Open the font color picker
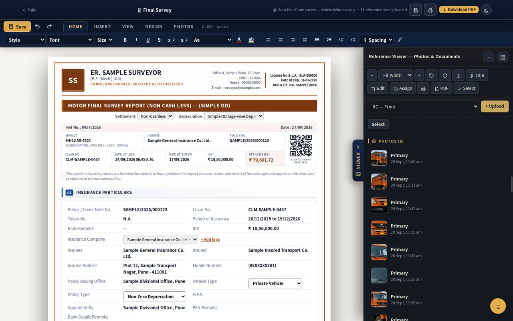 [239, 40]
